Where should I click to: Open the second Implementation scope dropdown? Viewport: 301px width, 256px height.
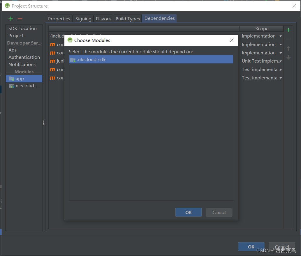tap(281, 45)
